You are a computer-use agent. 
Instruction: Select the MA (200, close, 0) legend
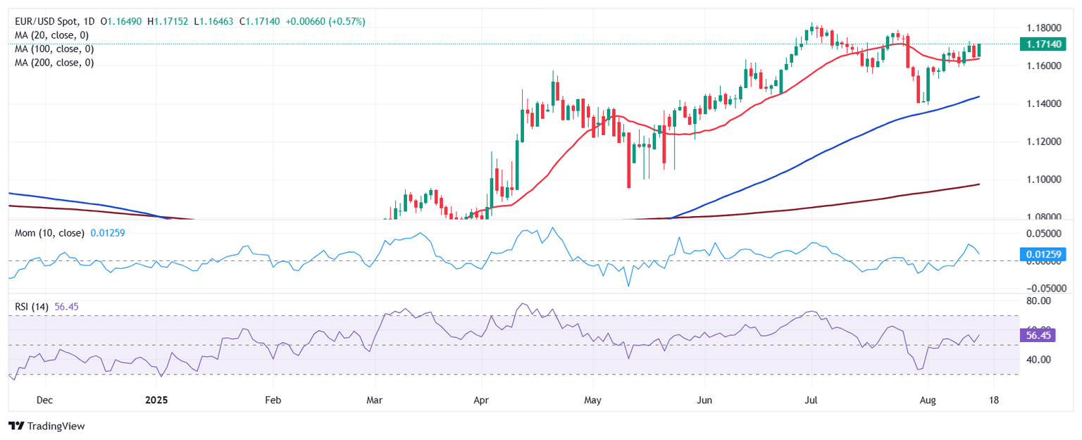click(x=54, y=63)
